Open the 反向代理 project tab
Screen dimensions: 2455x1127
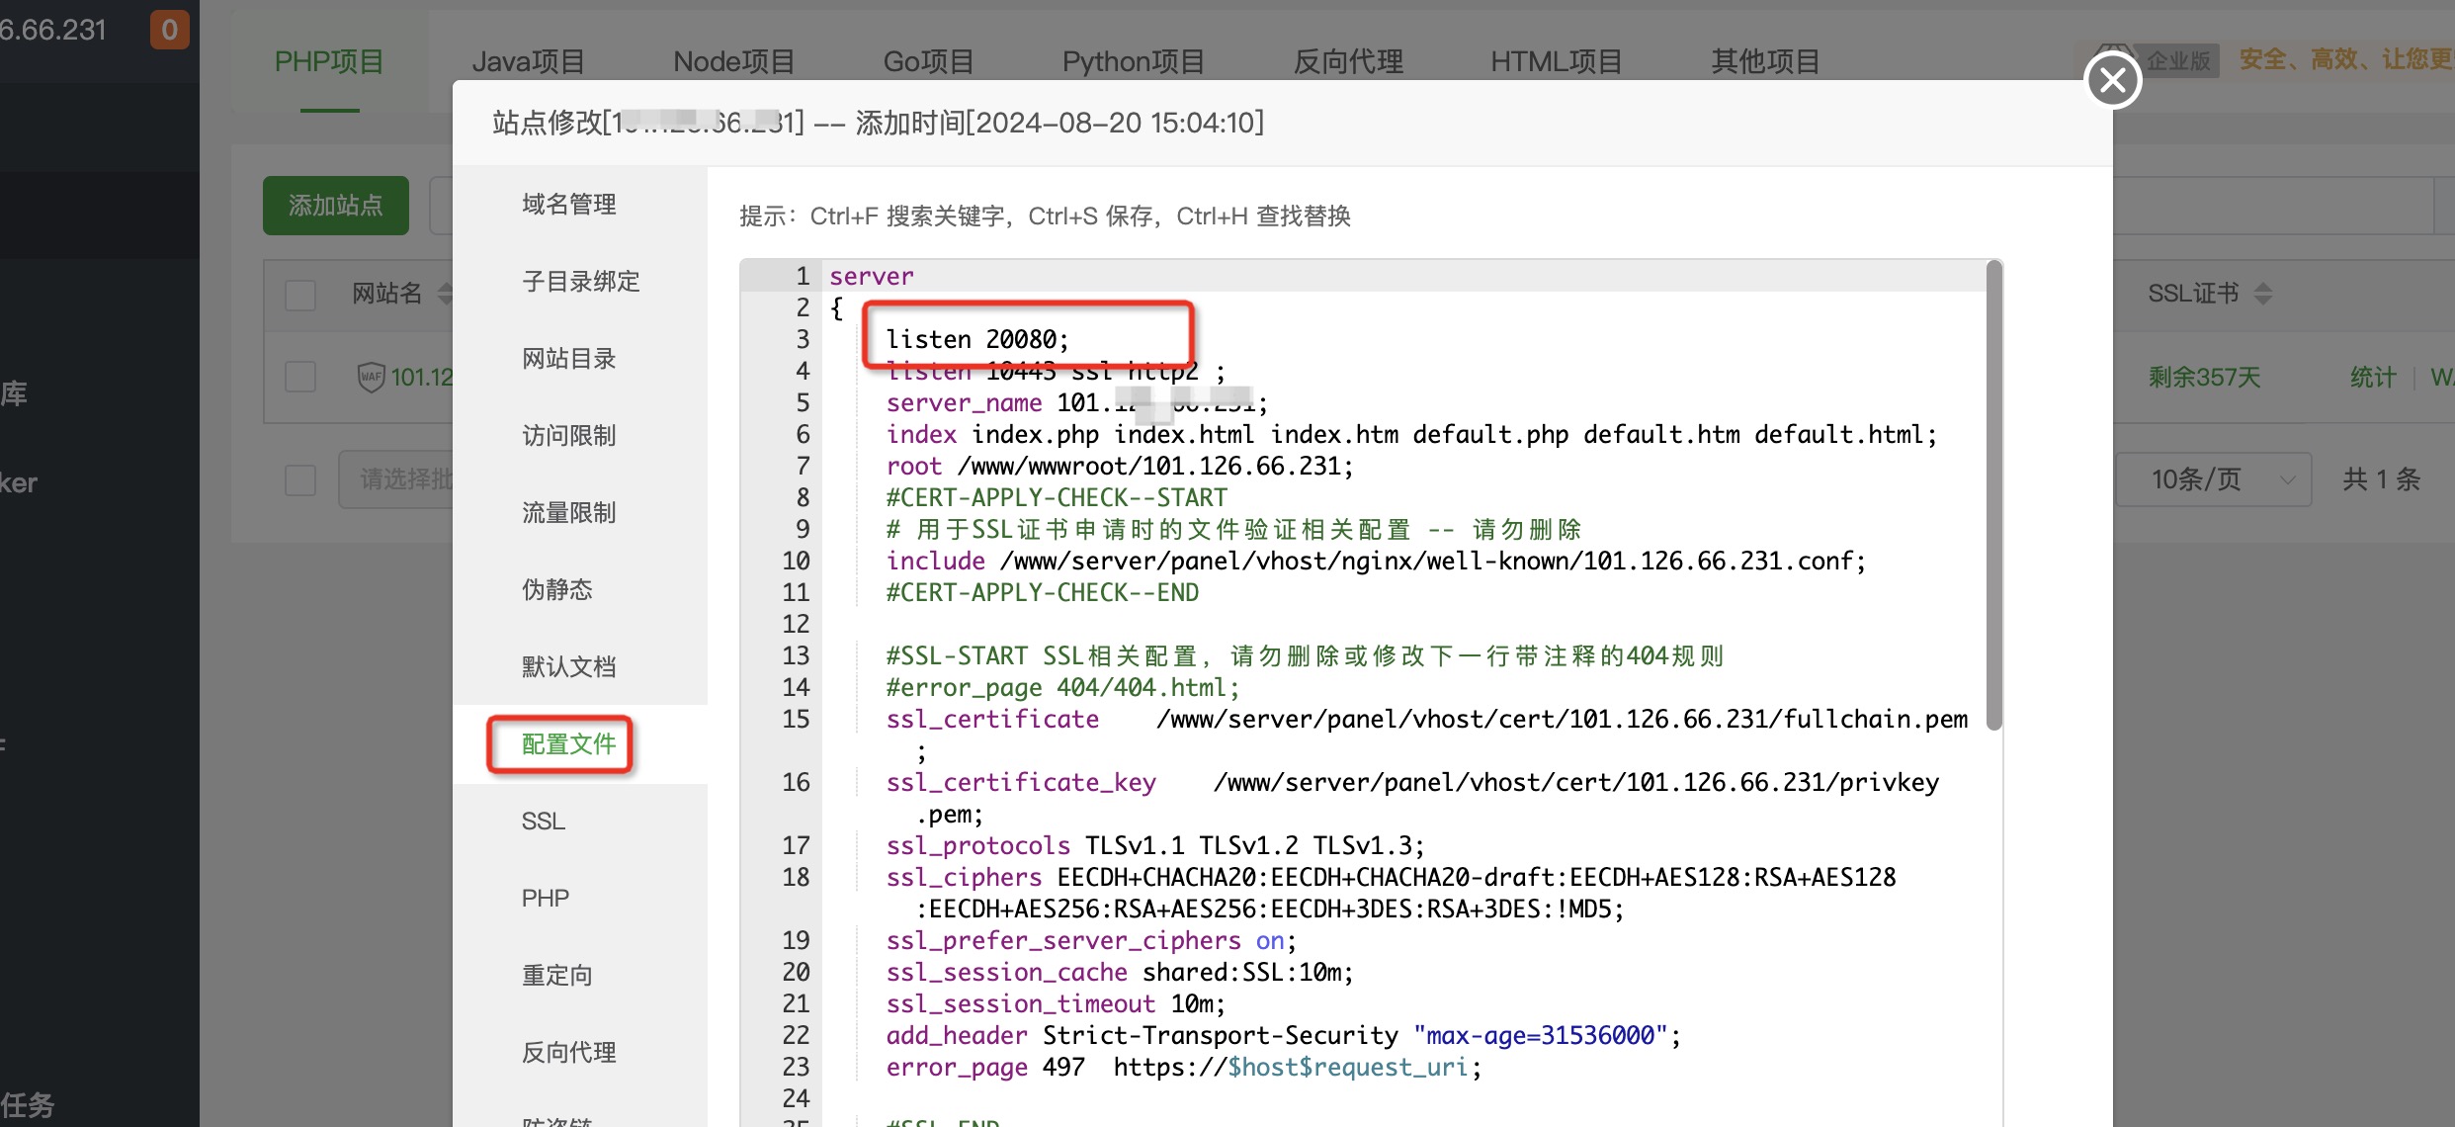(1348, 61)
